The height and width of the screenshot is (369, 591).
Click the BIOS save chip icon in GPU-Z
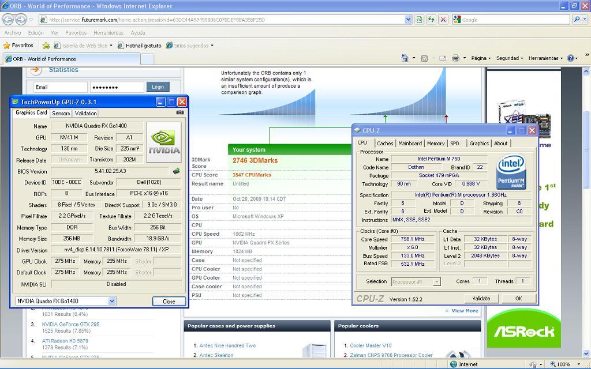coord(177,171)
